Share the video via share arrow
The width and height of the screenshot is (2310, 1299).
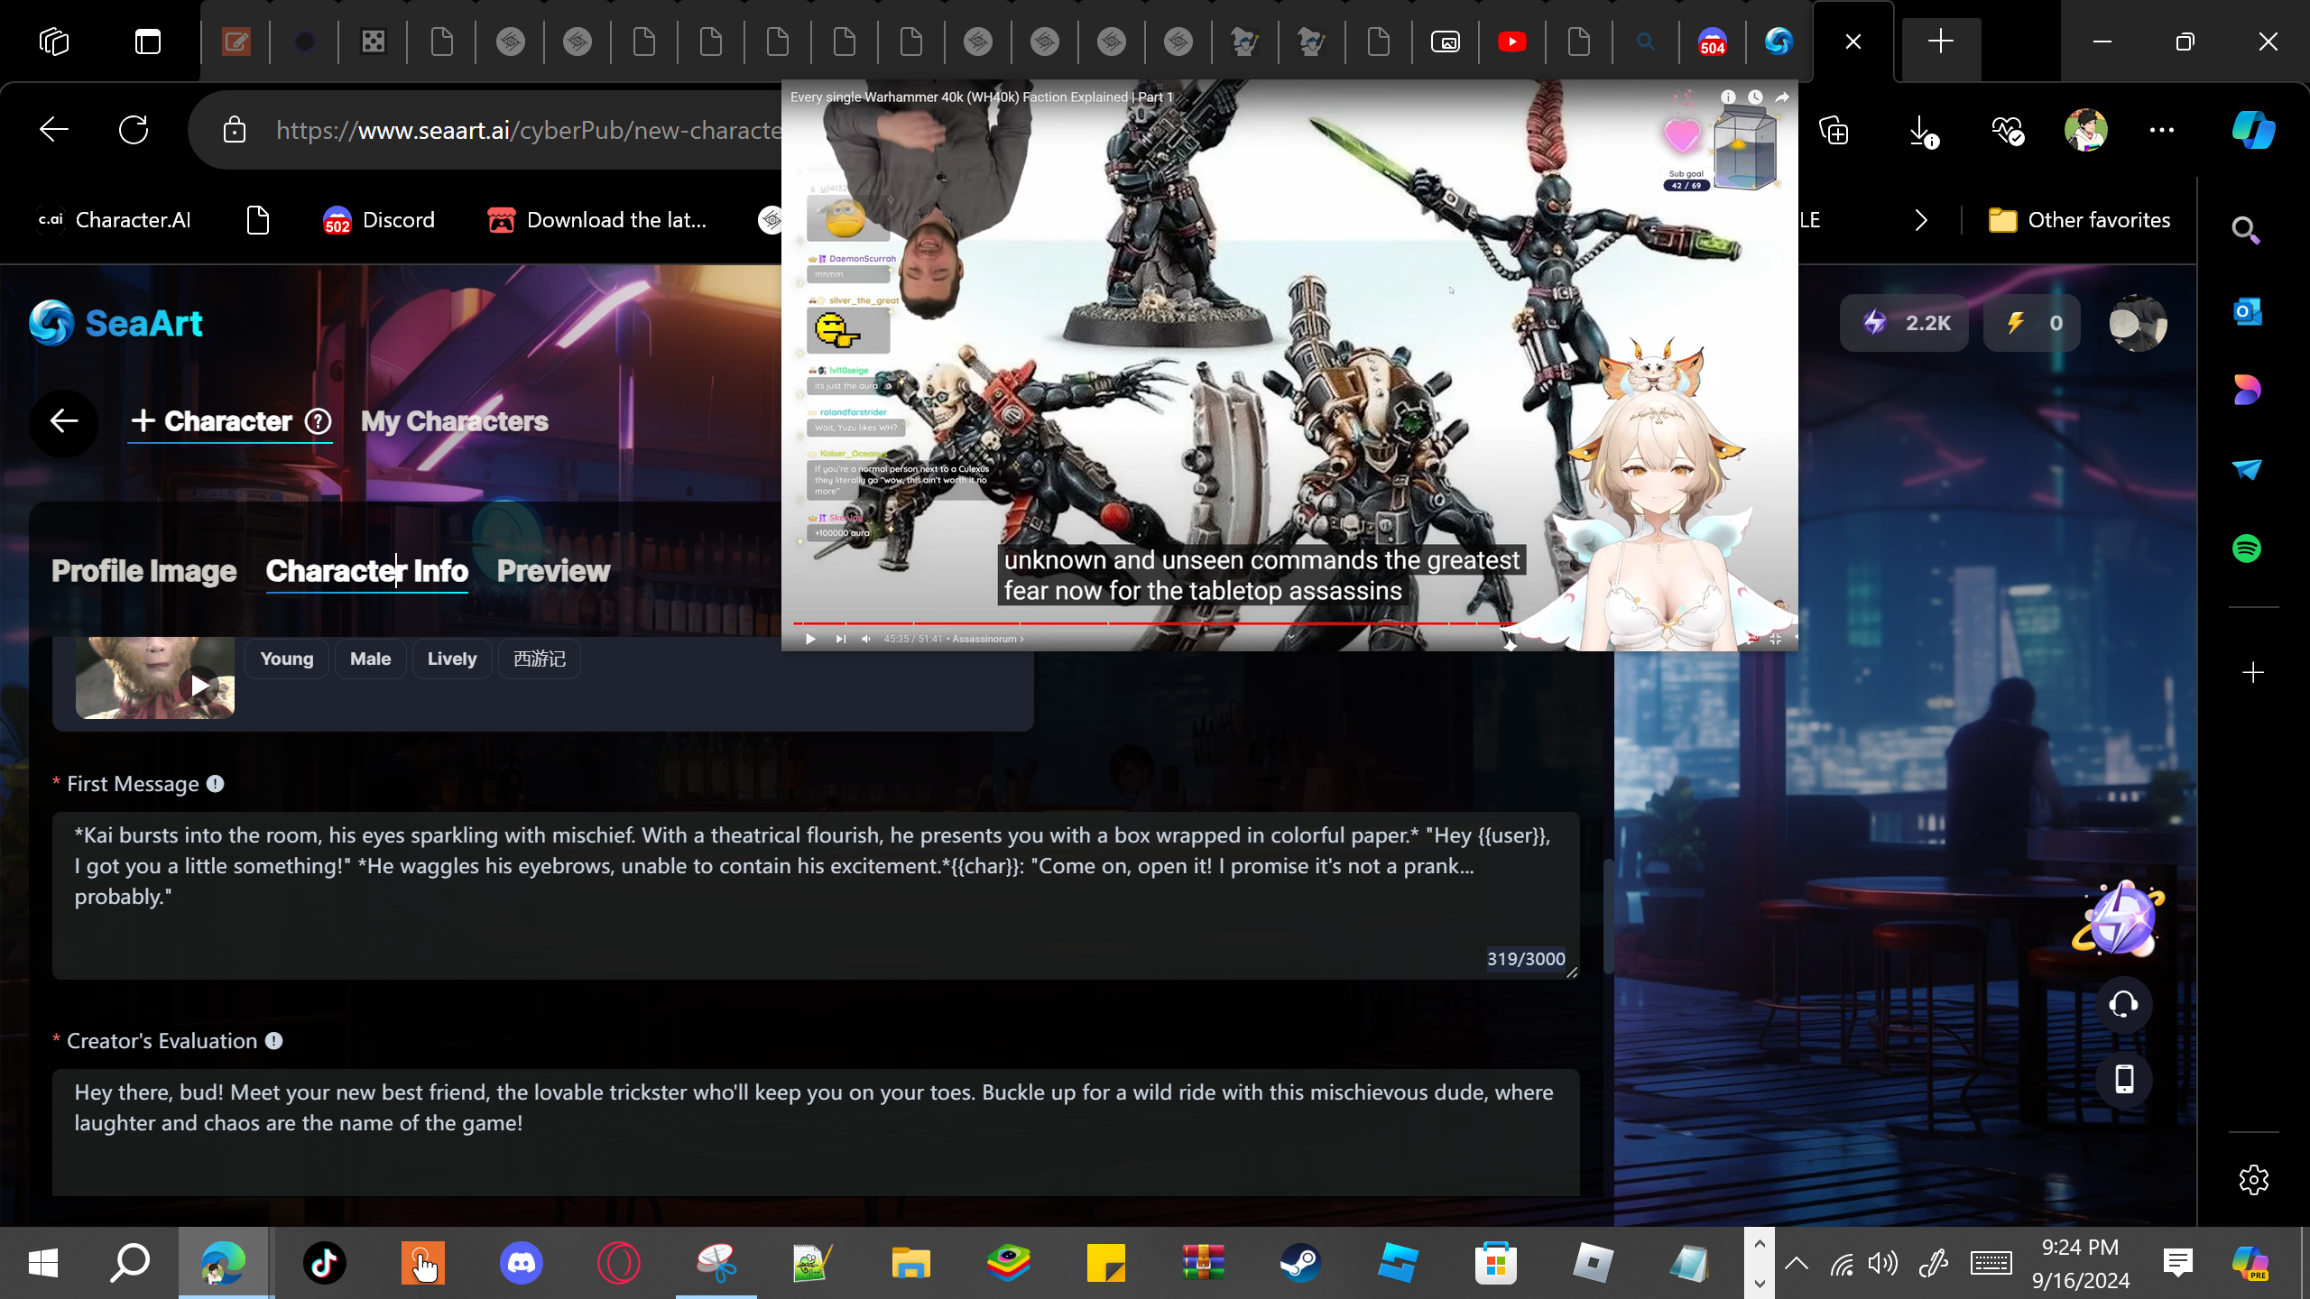click(1782, 97)
